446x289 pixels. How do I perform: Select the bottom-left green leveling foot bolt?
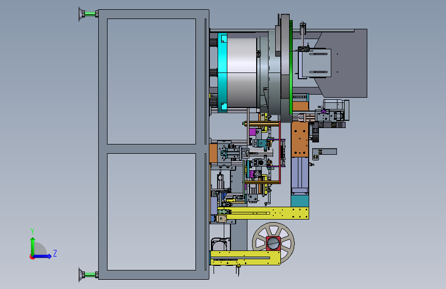(90, 275)
